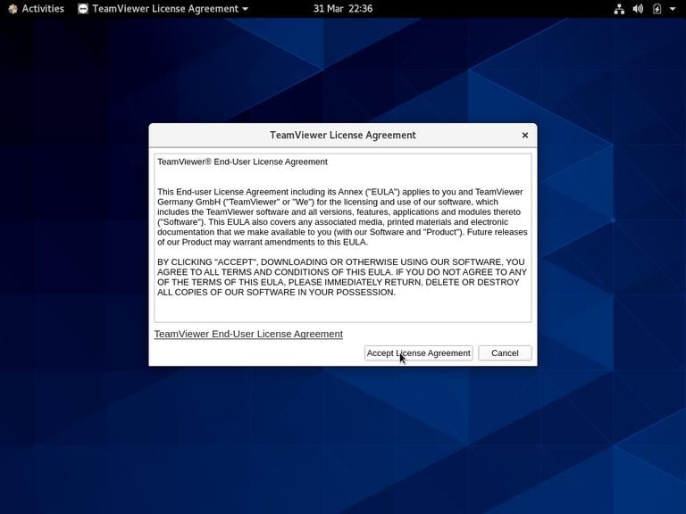Open the Activities overview
The width and height of the screenshot is (686, 514).
37,9
